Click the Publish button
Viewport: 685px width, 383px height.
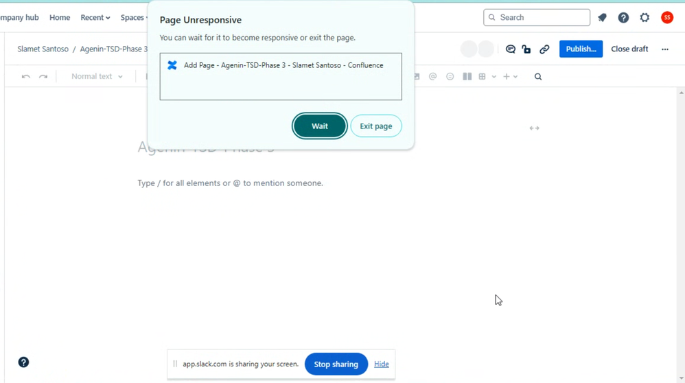click(x=581, y=49)
